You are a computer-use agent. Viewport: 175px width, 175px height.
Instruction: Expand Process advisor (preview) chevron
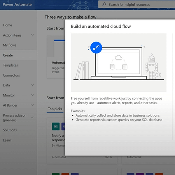click(32, 117)
